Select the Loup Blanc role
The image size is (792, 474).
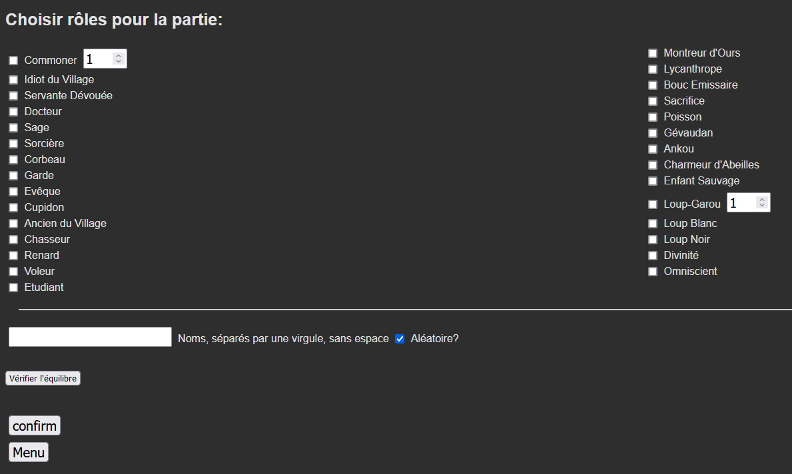click(653, 224)
